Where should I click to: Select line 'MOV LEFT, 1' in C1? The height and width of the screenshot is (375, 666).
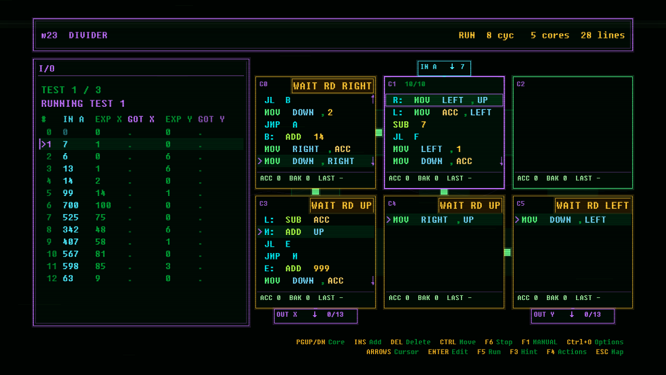tap(444, 149)
